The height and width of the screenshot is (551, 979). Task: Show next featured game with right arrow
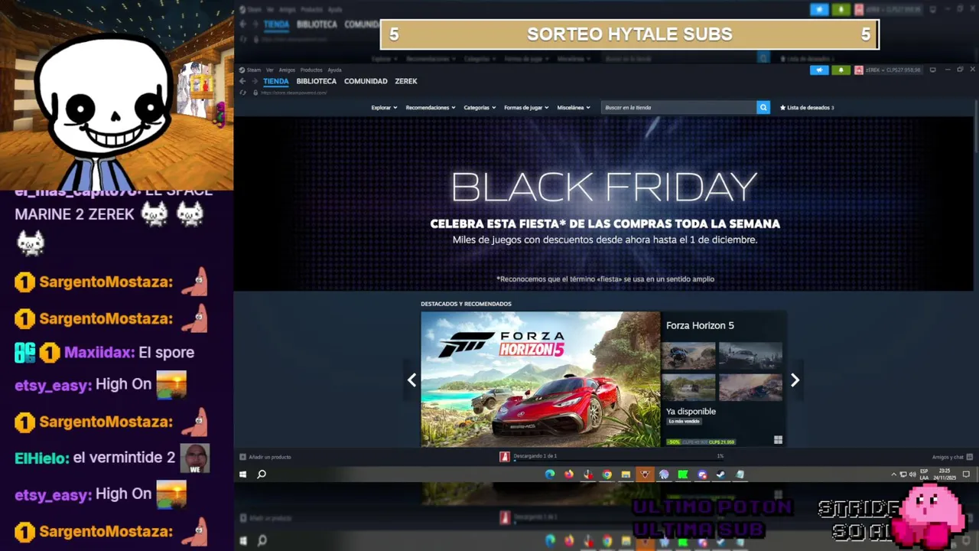[x=795, y=380]
